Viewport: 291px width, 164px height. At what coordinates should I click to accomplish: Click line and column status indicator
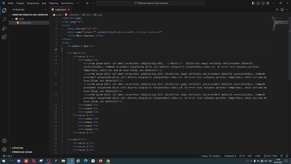[211, 156]
